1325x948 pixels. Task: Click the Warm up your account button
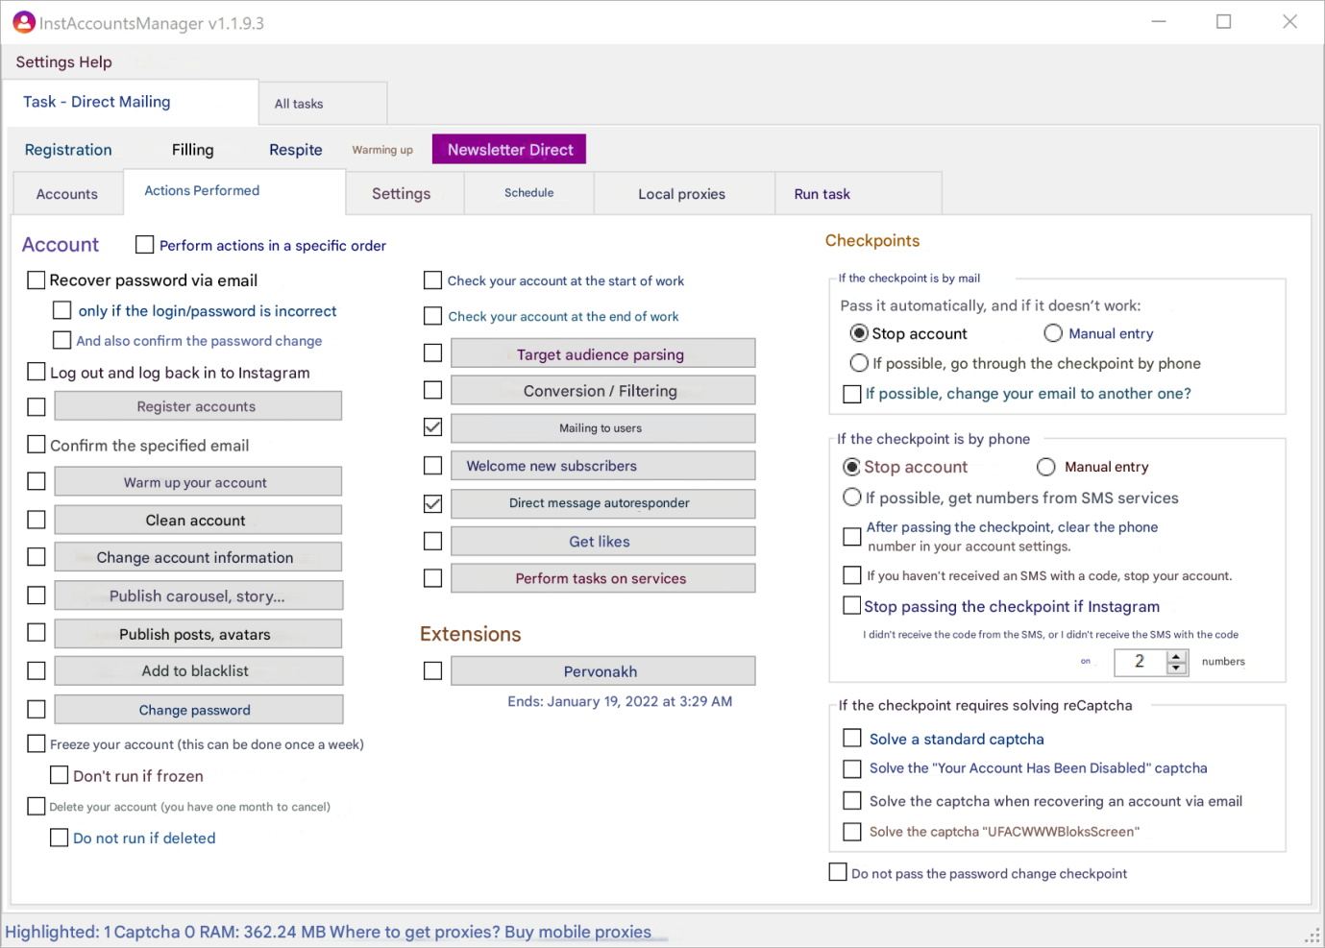pos(196,482)
